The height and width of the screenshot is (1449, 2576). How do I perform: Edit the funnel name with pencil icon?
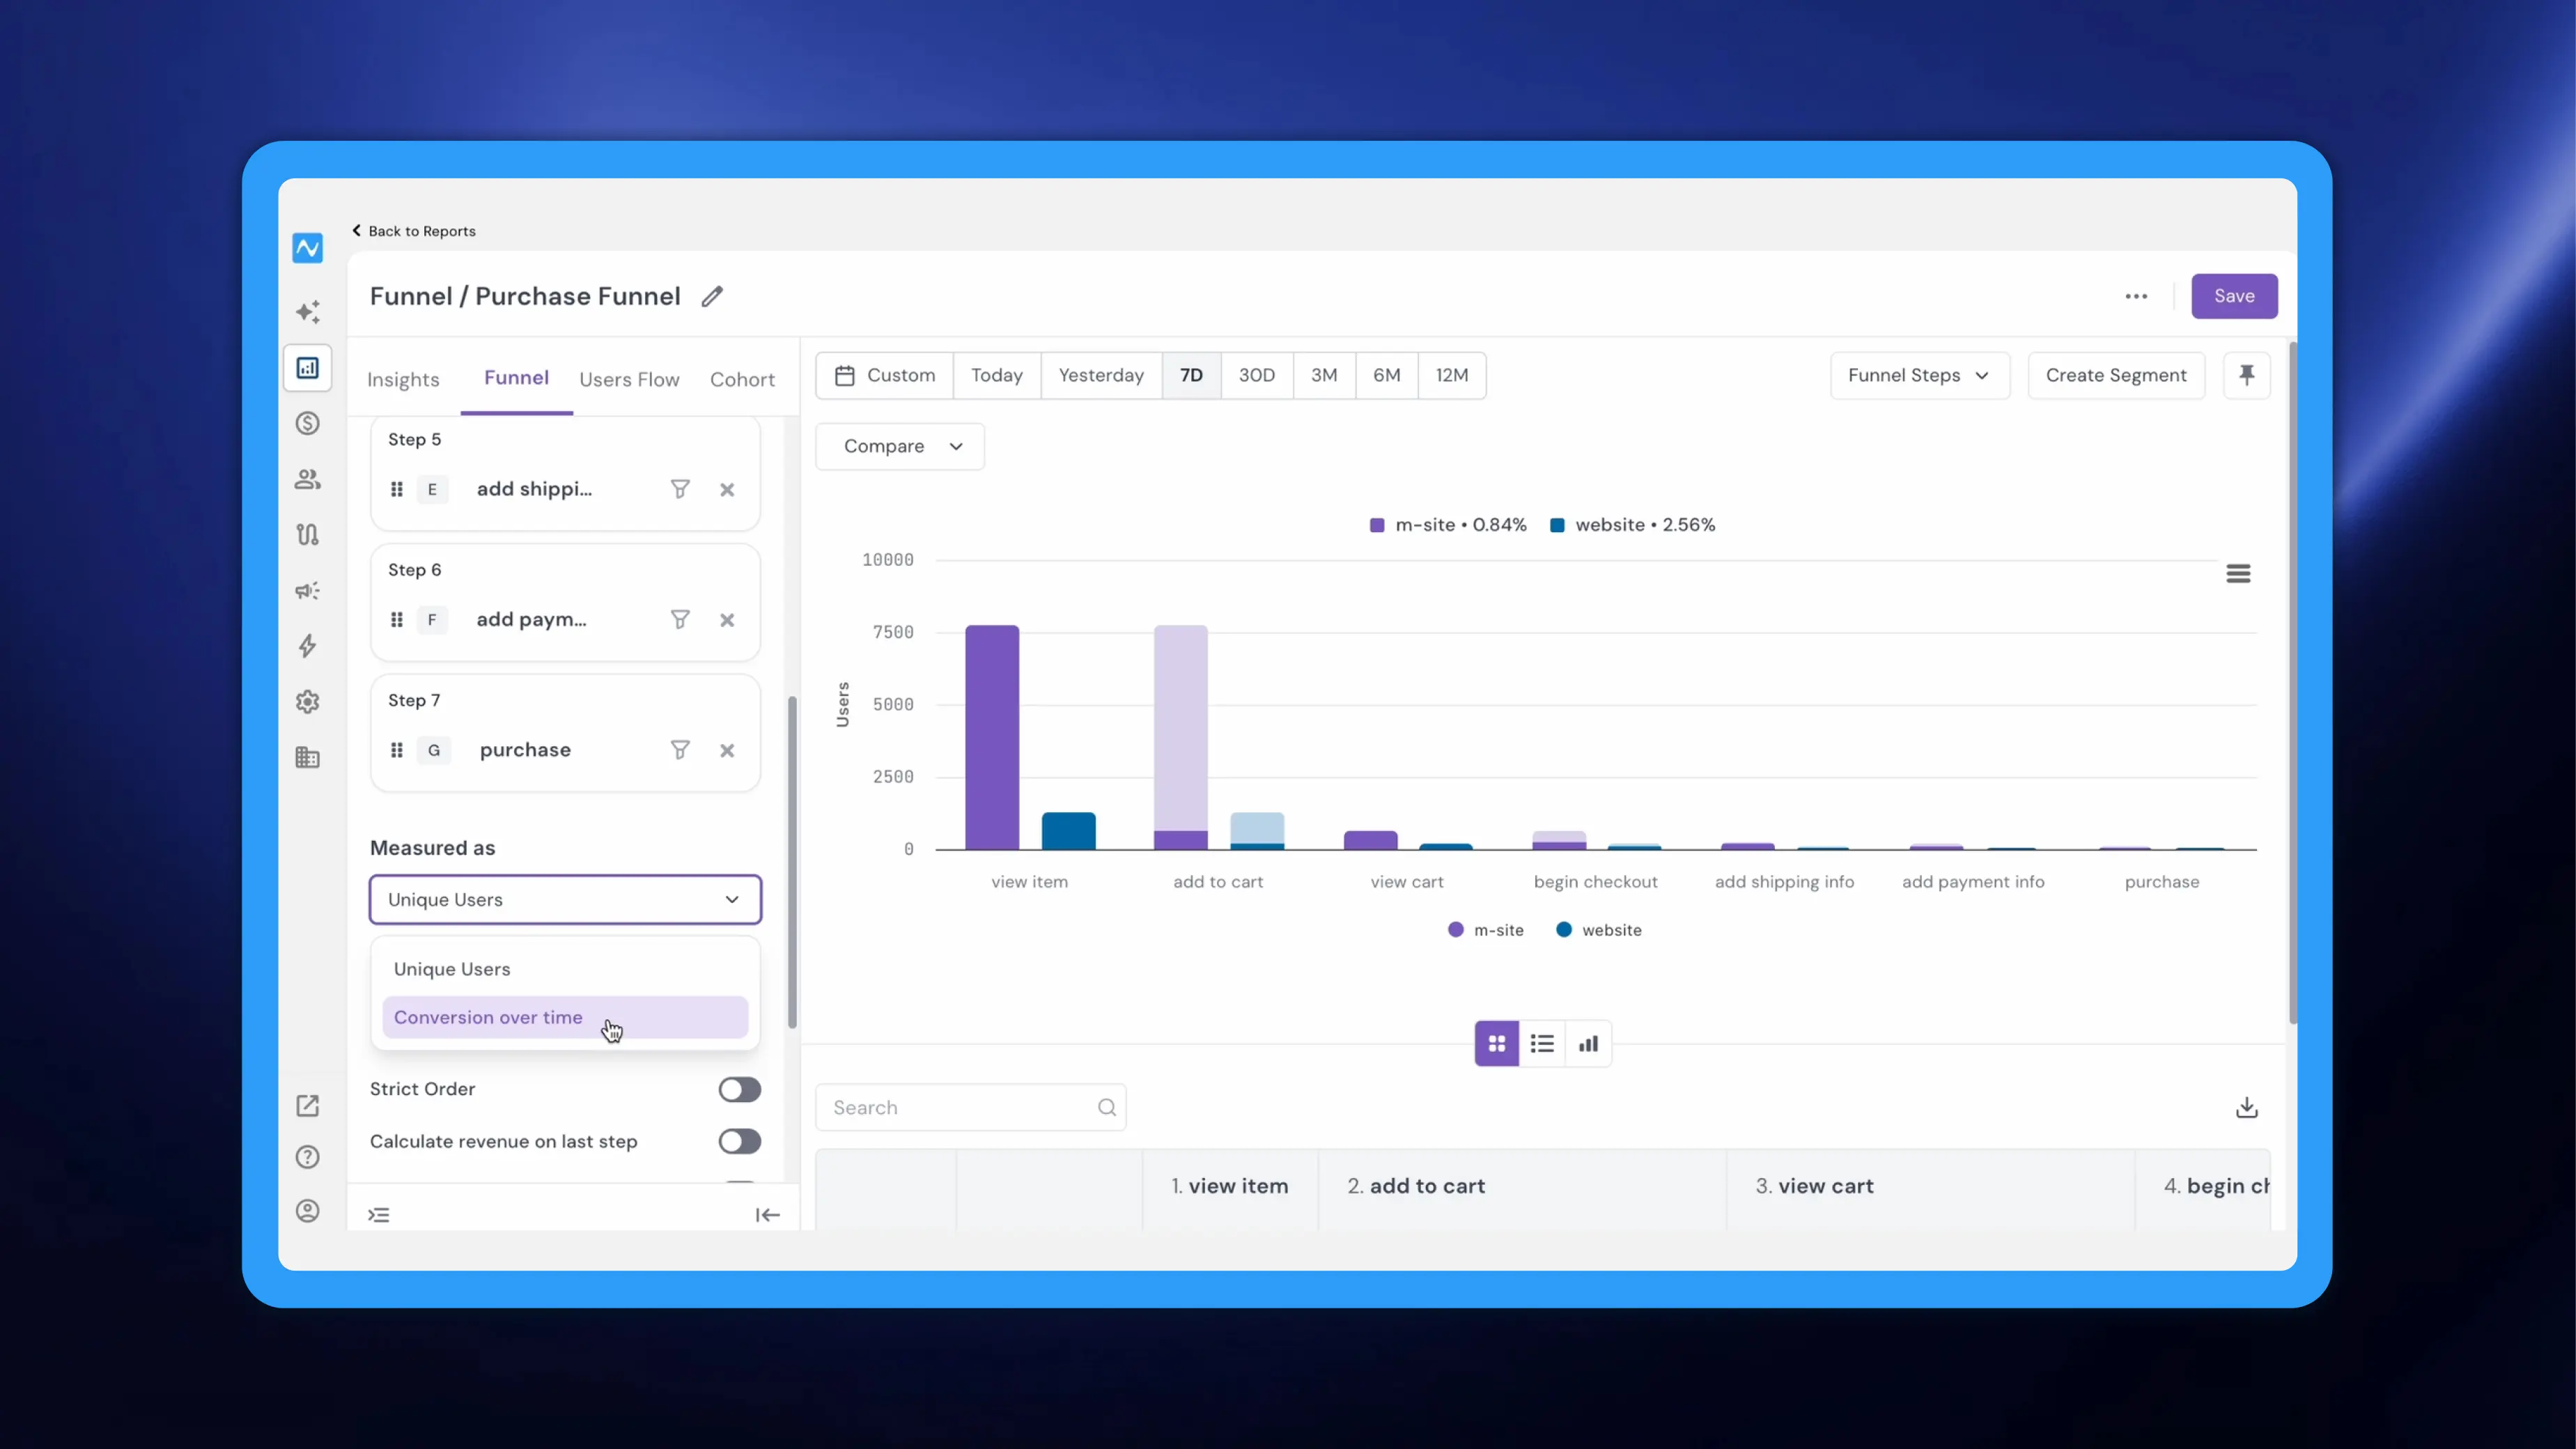(x=712, y=296)
